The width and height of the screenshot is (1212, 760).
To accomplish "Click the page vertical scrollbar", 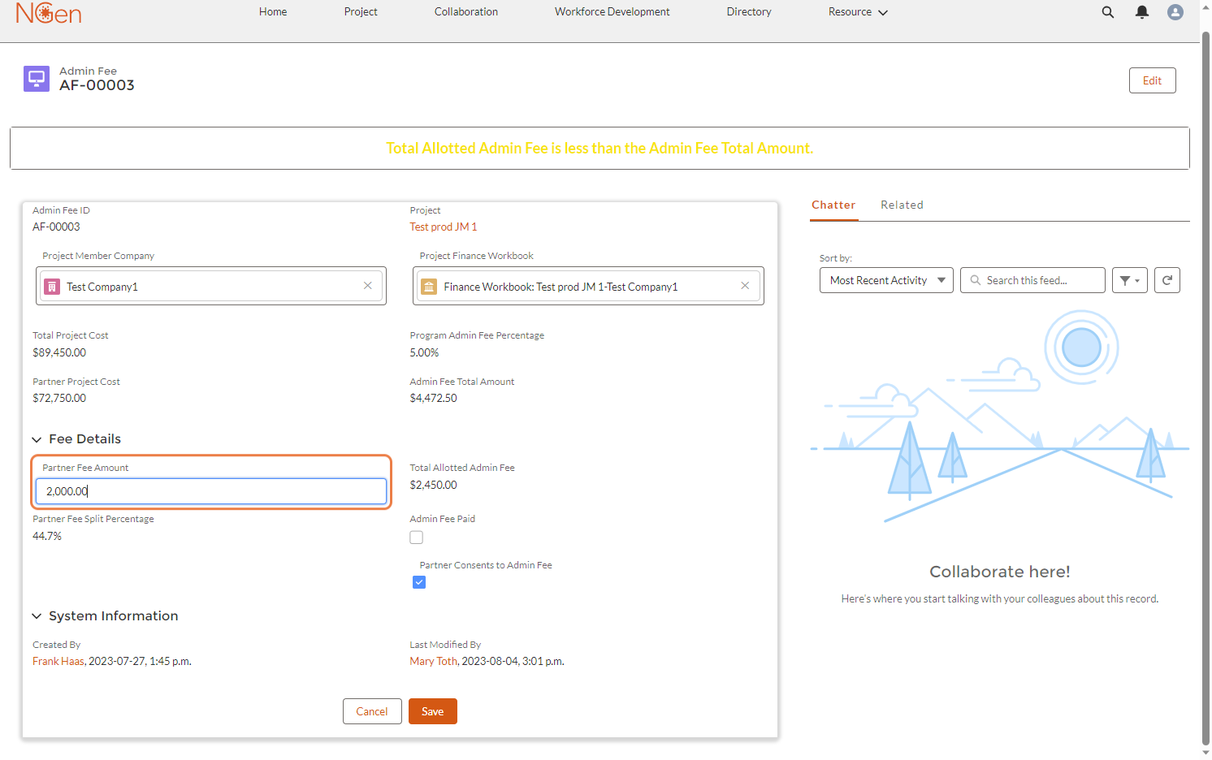I will coord(1206,388).
